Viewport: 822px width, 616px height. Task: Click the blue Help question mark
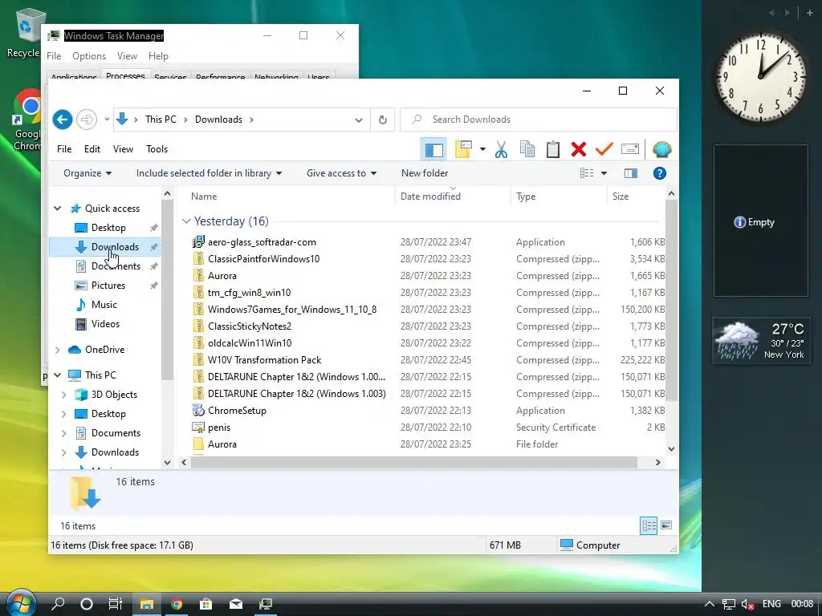(660, 173)
